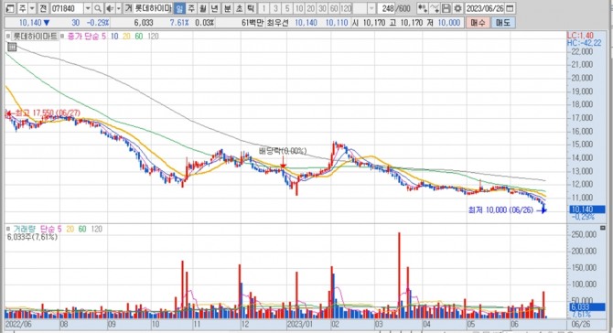Open the dropdown arrow beside 주 button
613x333 pixels.
(x=32, y=8)
